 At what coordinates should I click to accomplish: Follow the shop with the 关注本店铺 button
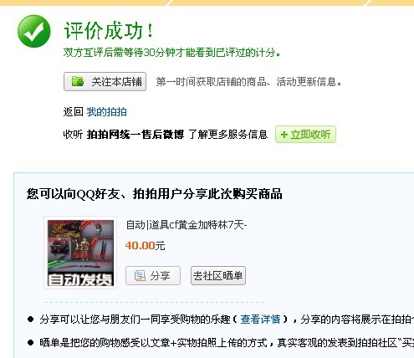pyautogui.click(x=105, y=81)
